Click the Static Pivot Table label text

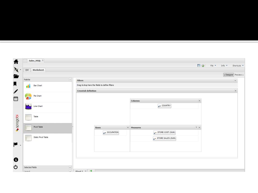point(41,137)
